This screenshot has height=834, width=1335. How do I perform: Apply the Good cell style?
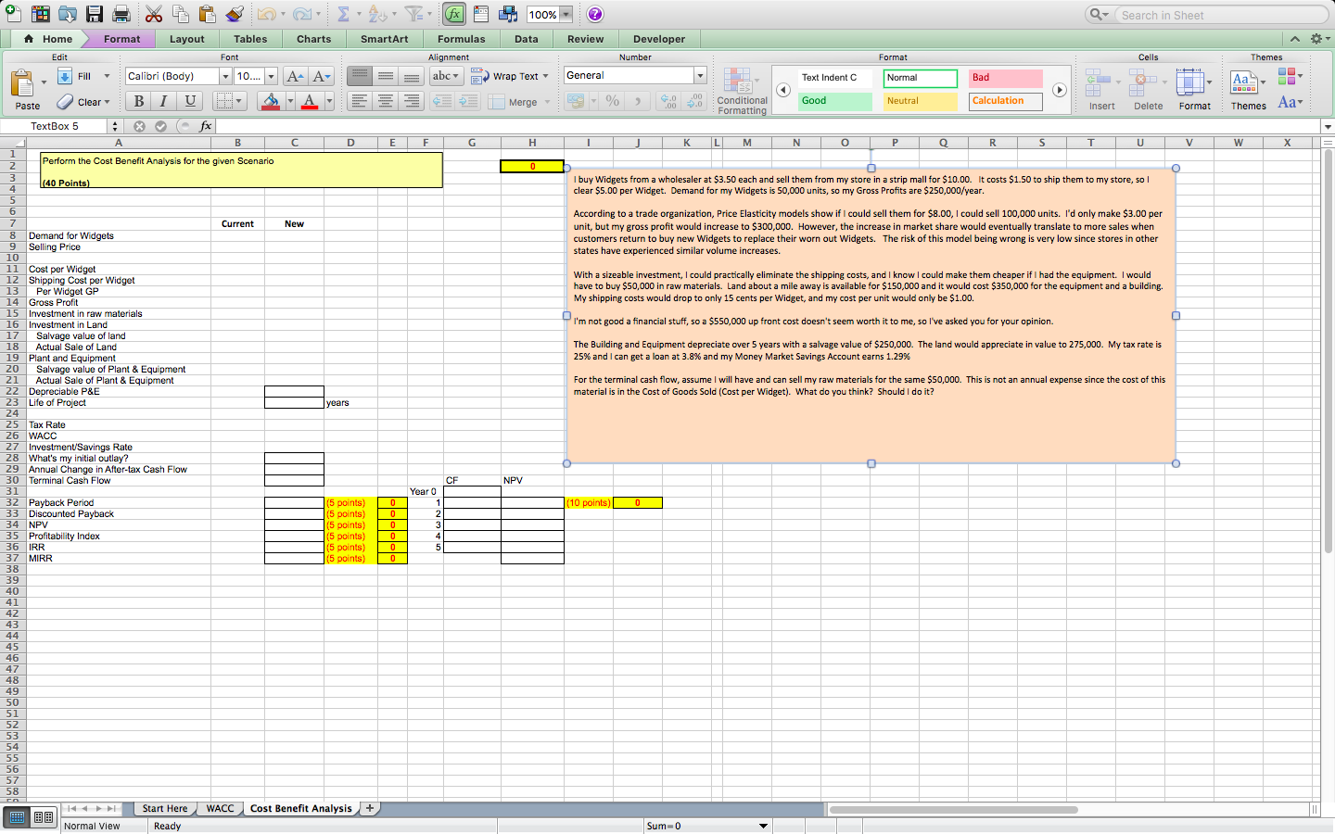pos(833,101)
